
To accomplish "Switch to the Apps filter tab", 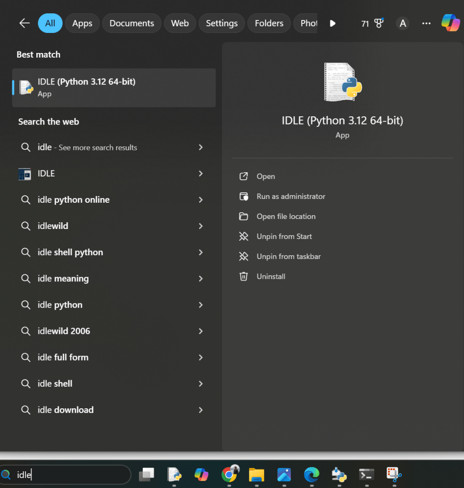I will click(x=82, y=23).
